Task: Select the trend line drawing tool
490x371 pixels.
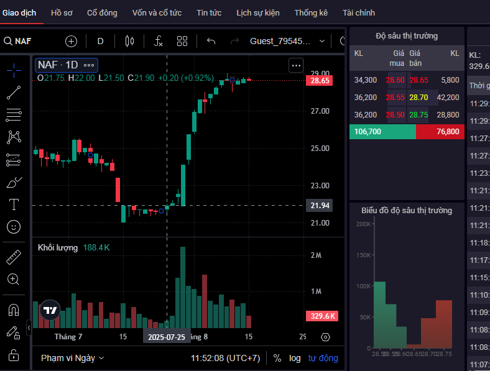Action: (14, 93)
